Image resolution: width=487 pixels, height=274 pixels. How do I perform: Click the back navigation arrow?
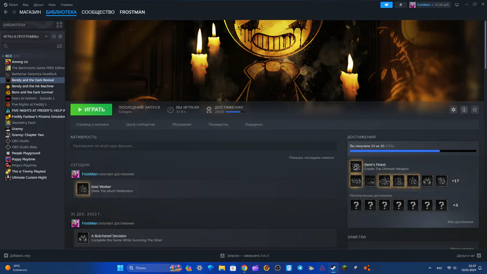(6, 12)
